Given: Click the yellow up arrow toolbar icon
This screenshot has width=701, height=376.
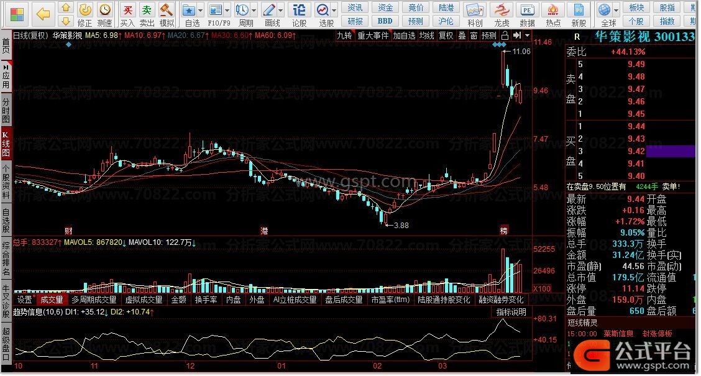Looking at the screenshot, I should coord(66,7).
